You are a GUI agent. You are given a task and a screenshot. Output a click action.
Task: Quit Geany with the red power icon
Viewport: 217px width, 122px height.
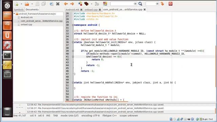[171, 4]
